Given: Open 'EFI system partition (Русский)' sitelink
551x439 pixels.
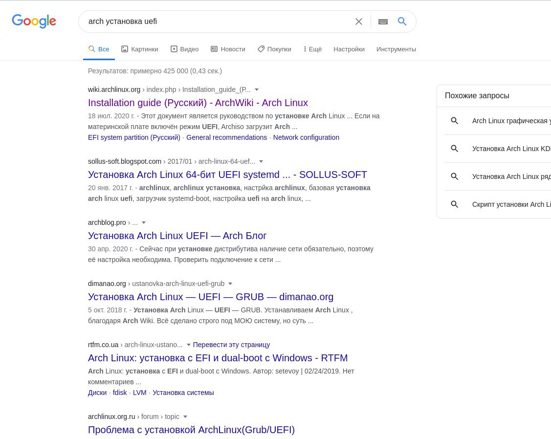Looking at the screenshot, I should click(134, 137).
